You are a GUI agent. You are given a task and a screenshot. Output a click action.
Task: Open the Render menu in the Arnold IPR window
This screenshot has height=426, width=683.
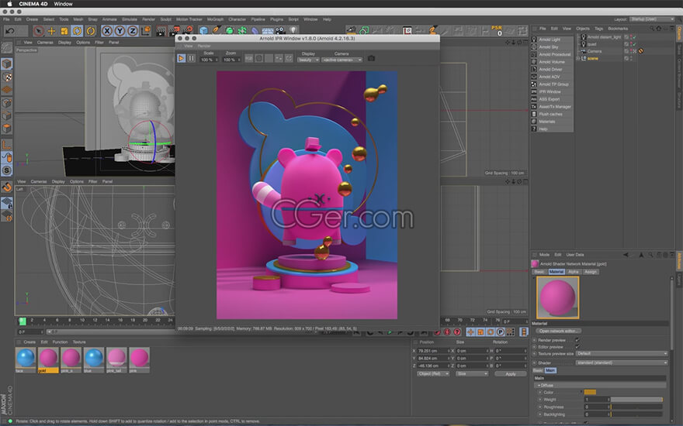[x=204, y=46]
